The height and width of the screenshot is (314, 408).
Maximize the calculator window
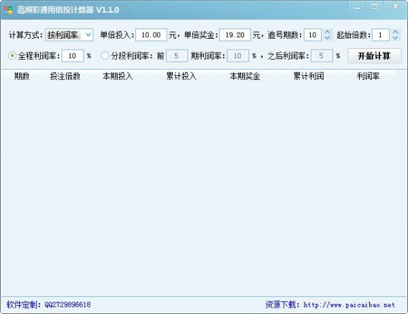point(375,7)
